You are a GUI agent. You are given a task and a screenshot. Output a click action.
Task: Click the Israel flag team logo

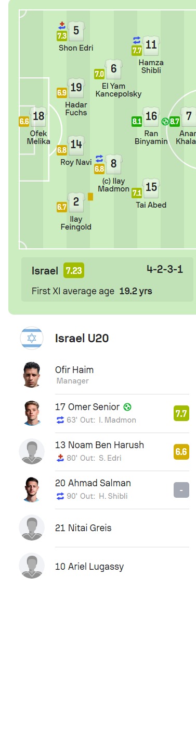(31, 338)
